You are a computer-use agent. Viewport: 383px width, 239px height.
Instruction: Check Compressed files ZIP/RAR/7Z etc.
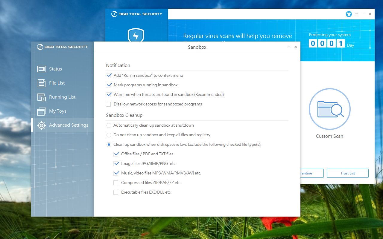coord(116,183)
